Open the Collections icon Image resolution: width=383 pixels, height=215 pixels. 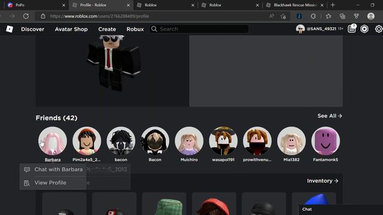342,16
